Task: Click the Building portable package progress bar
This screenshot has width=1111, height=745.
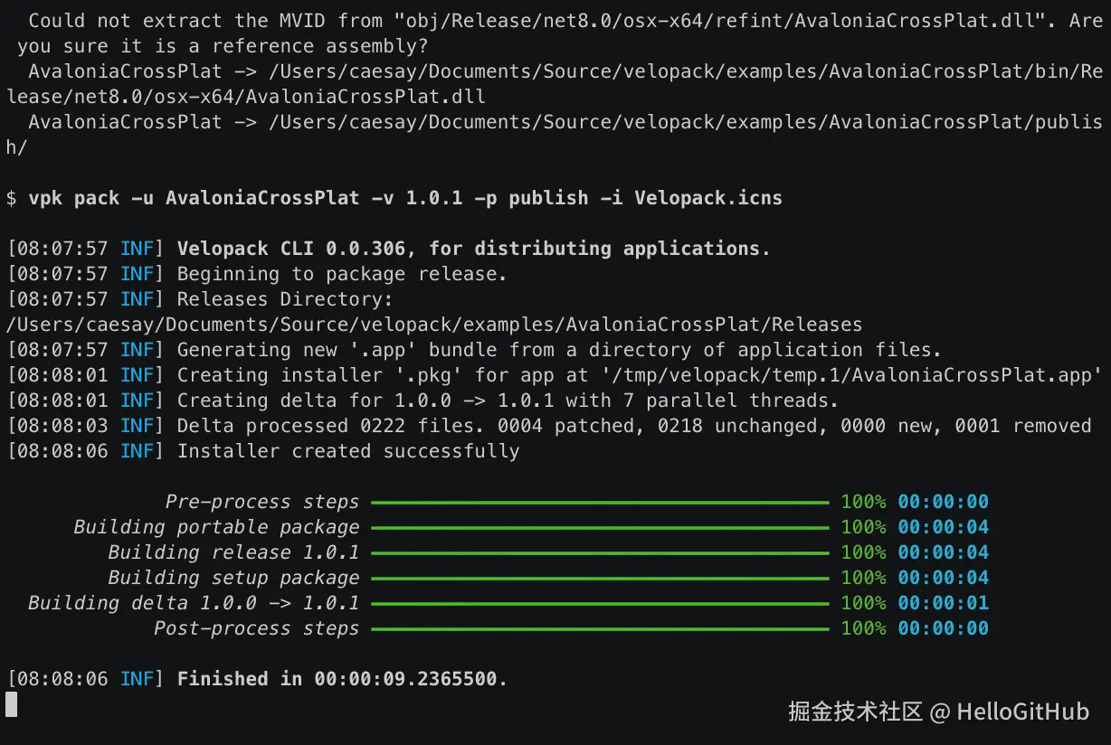Action: [x=599, y=527]
